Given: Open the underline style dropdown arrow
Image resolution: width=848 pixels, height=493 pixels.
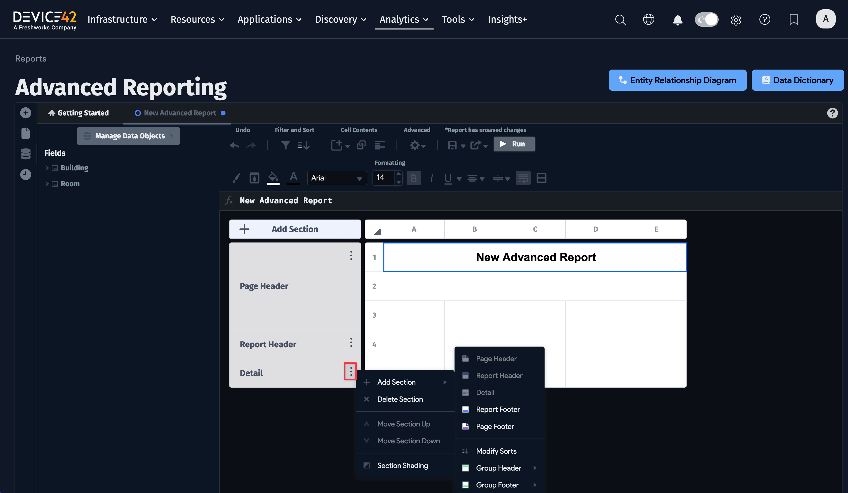Looking at the screenshot, I should (459, 179).
